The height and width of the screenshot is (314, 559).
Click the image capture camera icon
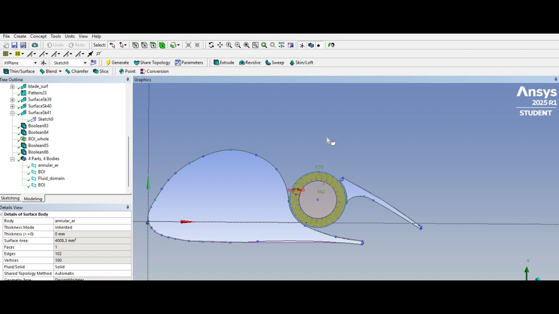(35, 45)
